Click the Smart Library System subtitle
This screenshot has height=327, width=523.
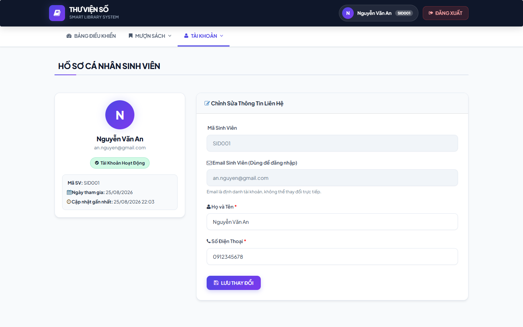pos(94,17)
